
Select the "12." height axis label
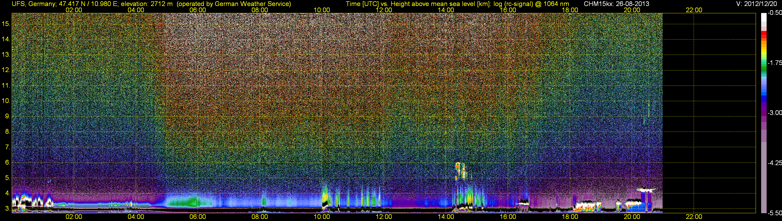click(6, 70)
